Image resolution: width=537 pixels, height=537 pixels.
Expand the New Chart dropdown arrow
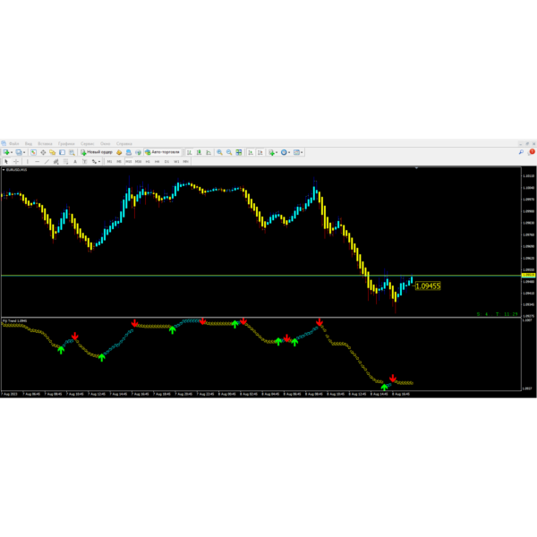12,153
